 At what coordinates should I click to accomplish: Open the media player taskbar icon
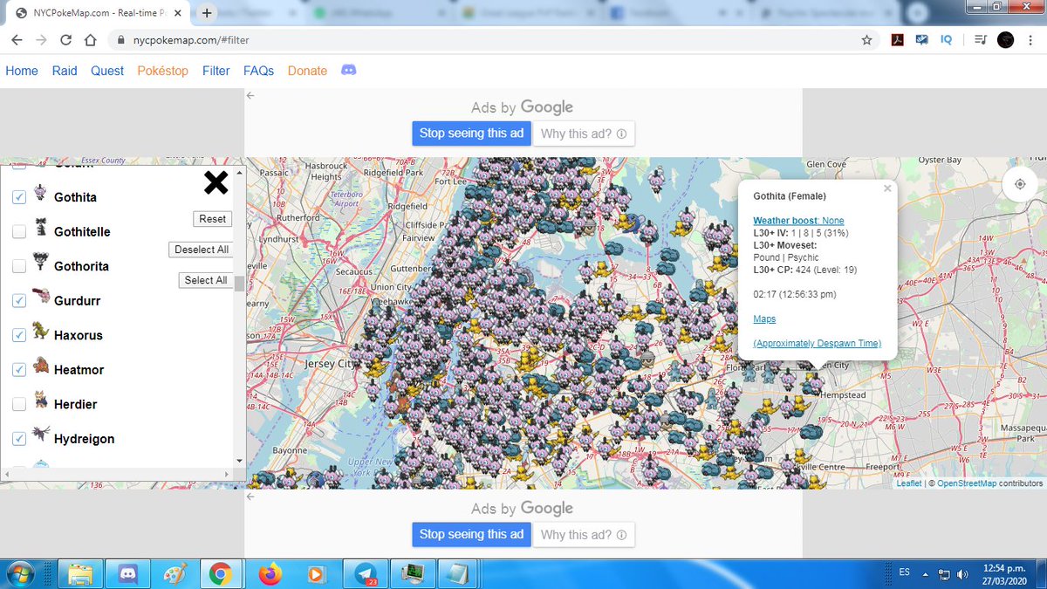315,573
